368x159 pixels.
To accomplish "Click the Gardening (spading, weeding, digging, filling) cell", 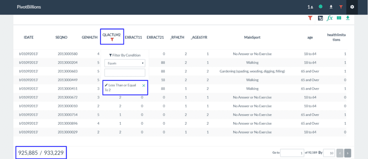I will (x=252, y=71).
